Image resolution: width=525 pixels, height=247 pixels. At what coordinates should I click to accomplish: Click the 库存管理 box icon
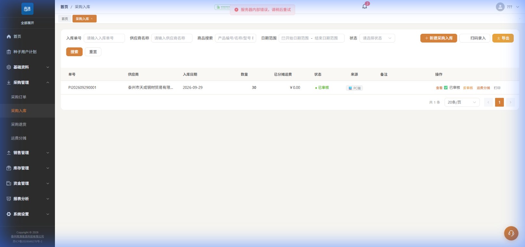point(9,168)
